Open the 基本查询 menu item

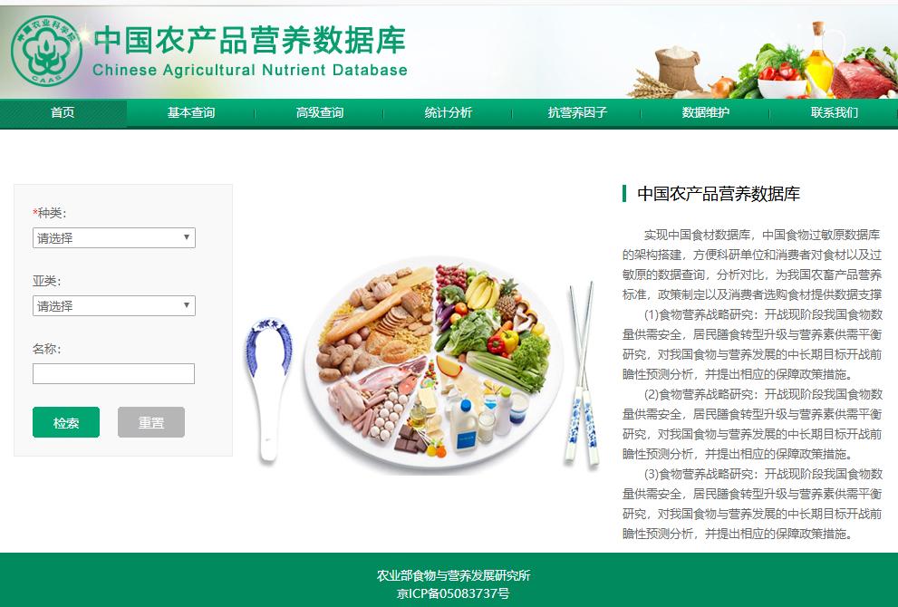click(190, 113)
